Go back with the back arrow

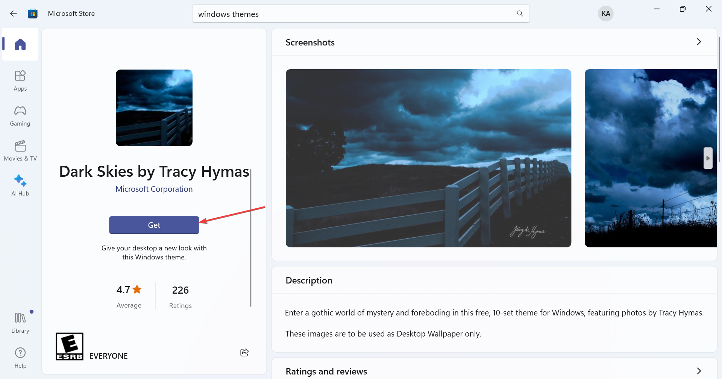pyautogui.click(x=14, y=14)
